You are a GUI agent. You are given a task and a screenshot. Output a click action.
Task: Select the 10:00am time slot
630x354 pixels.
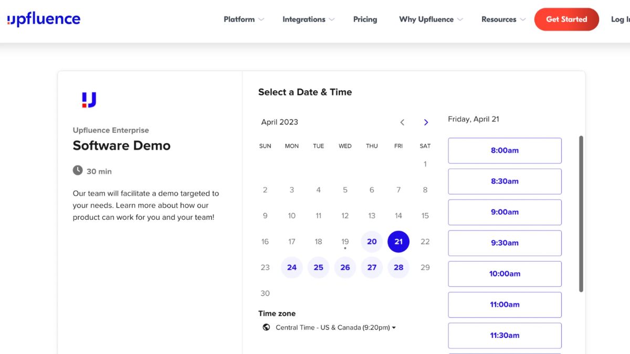click(x=505, y=274)
